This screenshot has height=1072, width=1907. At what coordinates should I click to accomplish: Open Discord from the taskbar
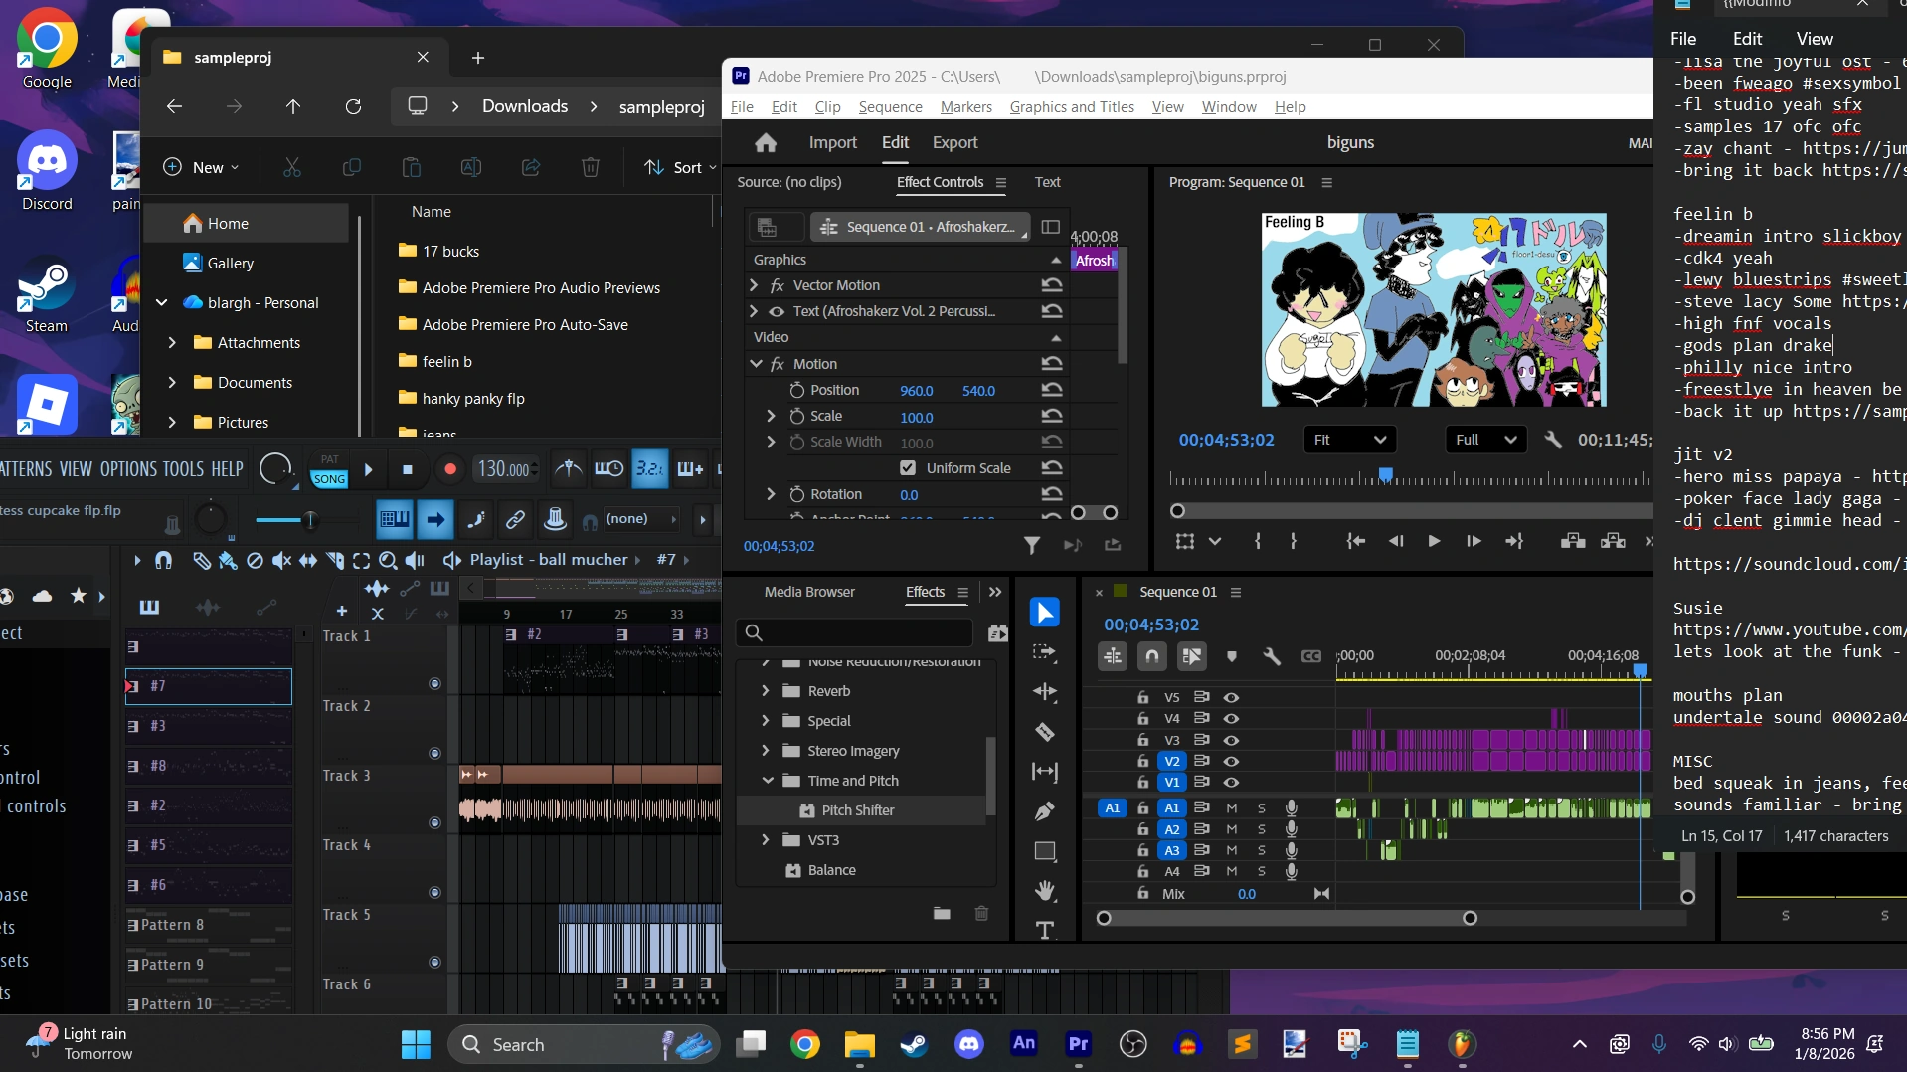point(968,1044)
